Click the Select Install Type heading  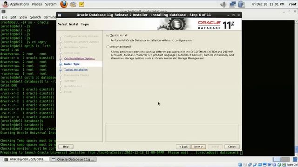pos(74,24)
